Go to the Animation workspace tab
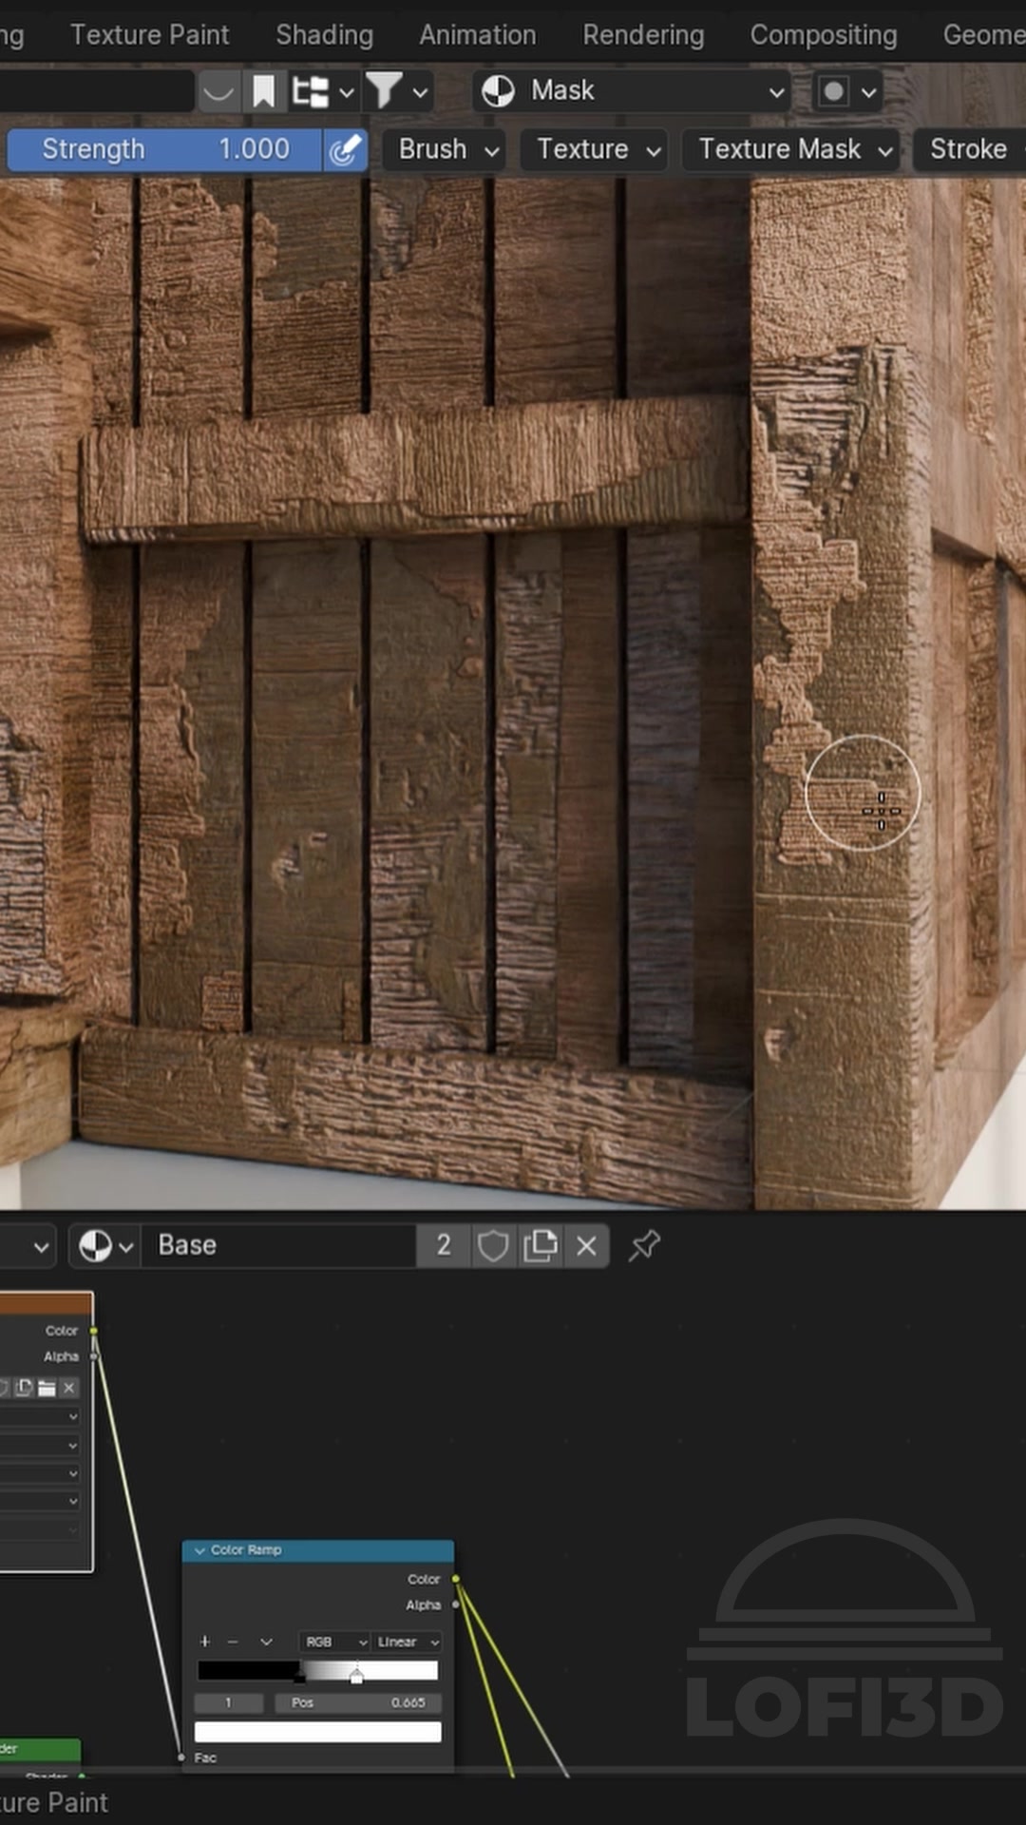Image resolution: width=1026 pixels, height=1825 pixels. point(478,35)
